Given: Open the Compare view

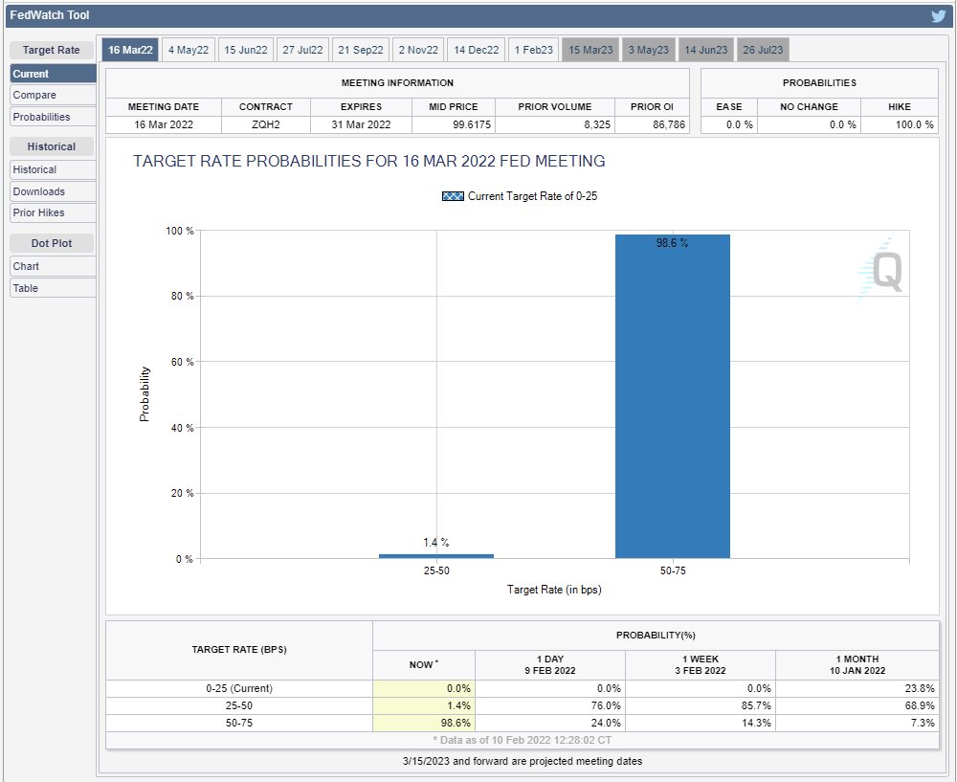Looking at the screenshot, I should 53,95.
